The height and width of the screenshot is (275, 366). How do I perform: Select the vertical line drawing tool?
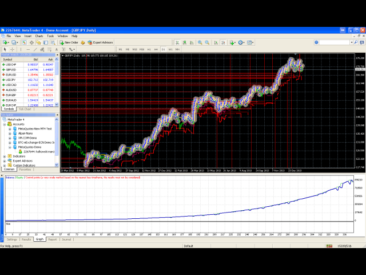click(x=22, y=49)
